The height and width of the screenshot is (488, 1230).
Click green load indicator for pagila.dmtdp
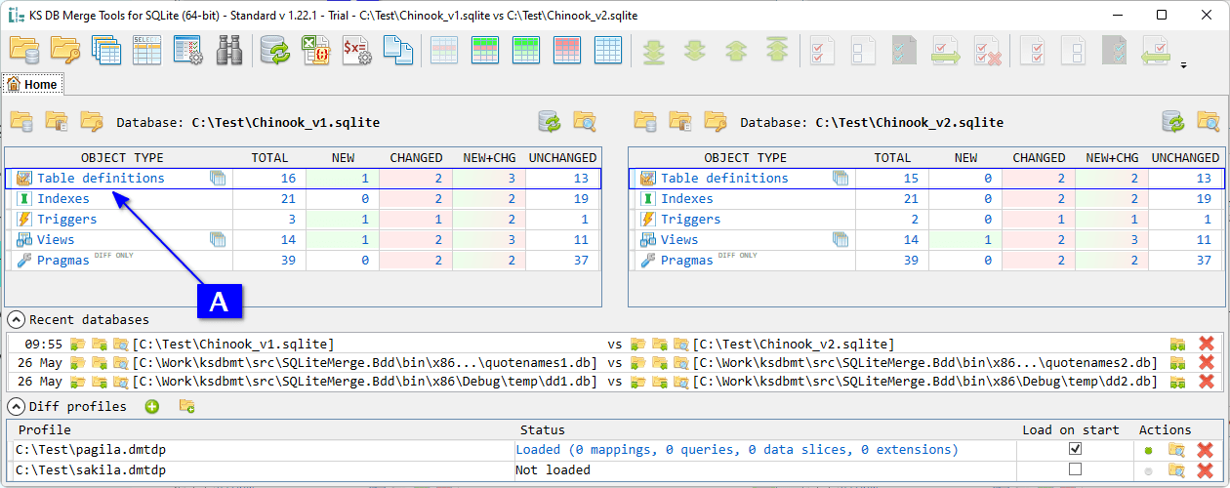pyautogui.click(x=1148, y=450)
